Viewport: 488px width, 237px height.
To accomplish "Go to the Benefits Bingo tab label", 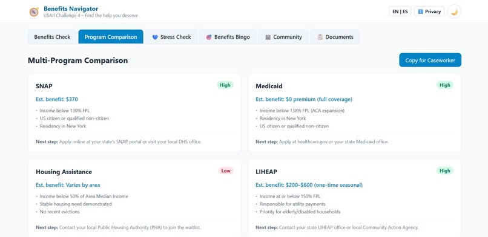I will 232,37.
